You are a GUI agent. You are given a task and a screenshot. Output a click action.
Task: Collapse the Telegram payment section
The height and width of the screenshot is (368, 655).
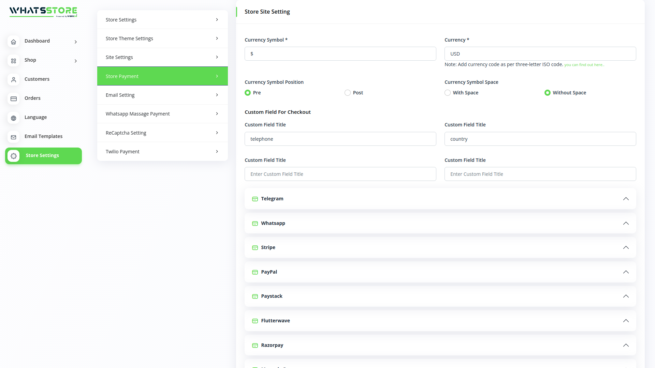point(626,199)
